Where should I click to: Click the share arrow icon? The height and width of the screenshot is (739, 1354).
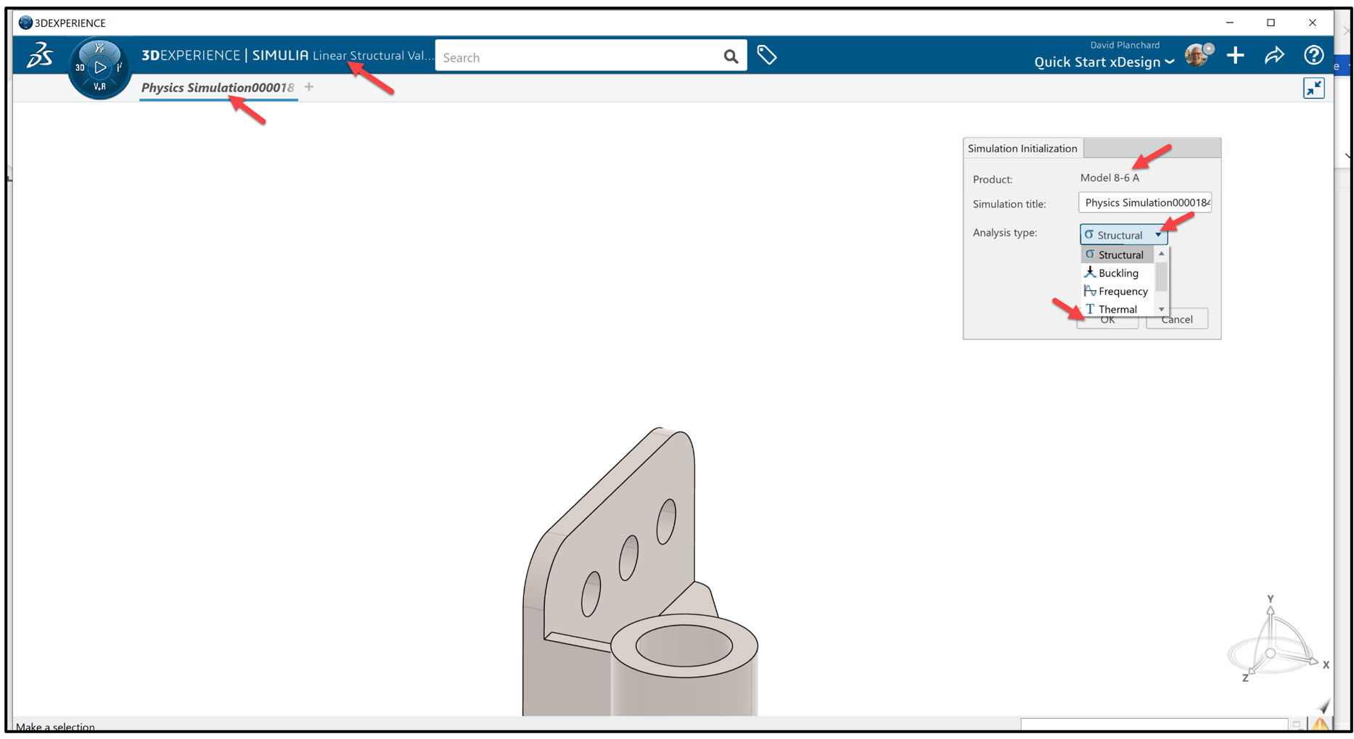point(1274,54)
